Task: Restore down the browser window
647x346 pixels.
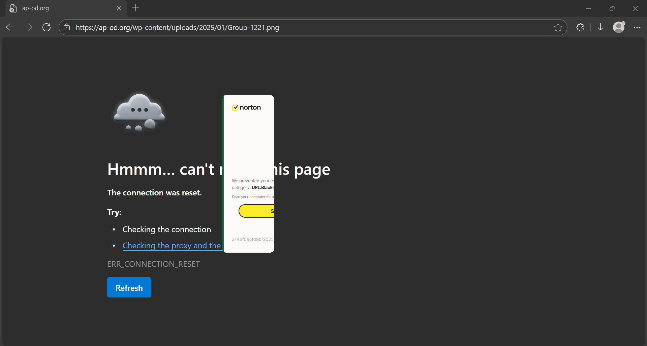Action: (x=612, y=8)
